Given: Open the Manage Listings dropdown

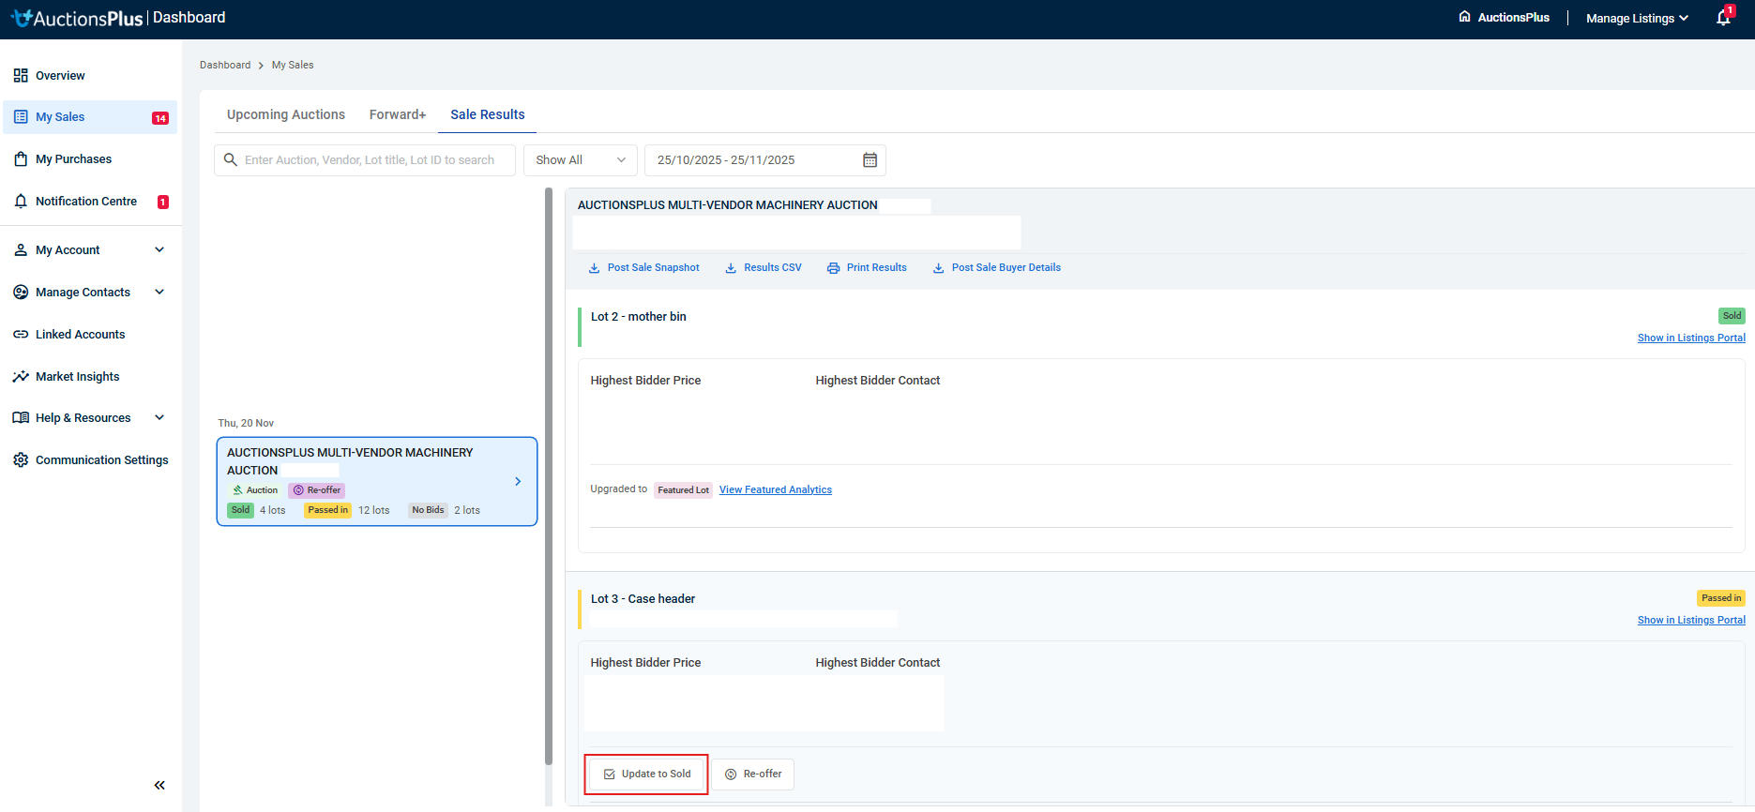Looking at the screenshot, I should point(1637,18).
